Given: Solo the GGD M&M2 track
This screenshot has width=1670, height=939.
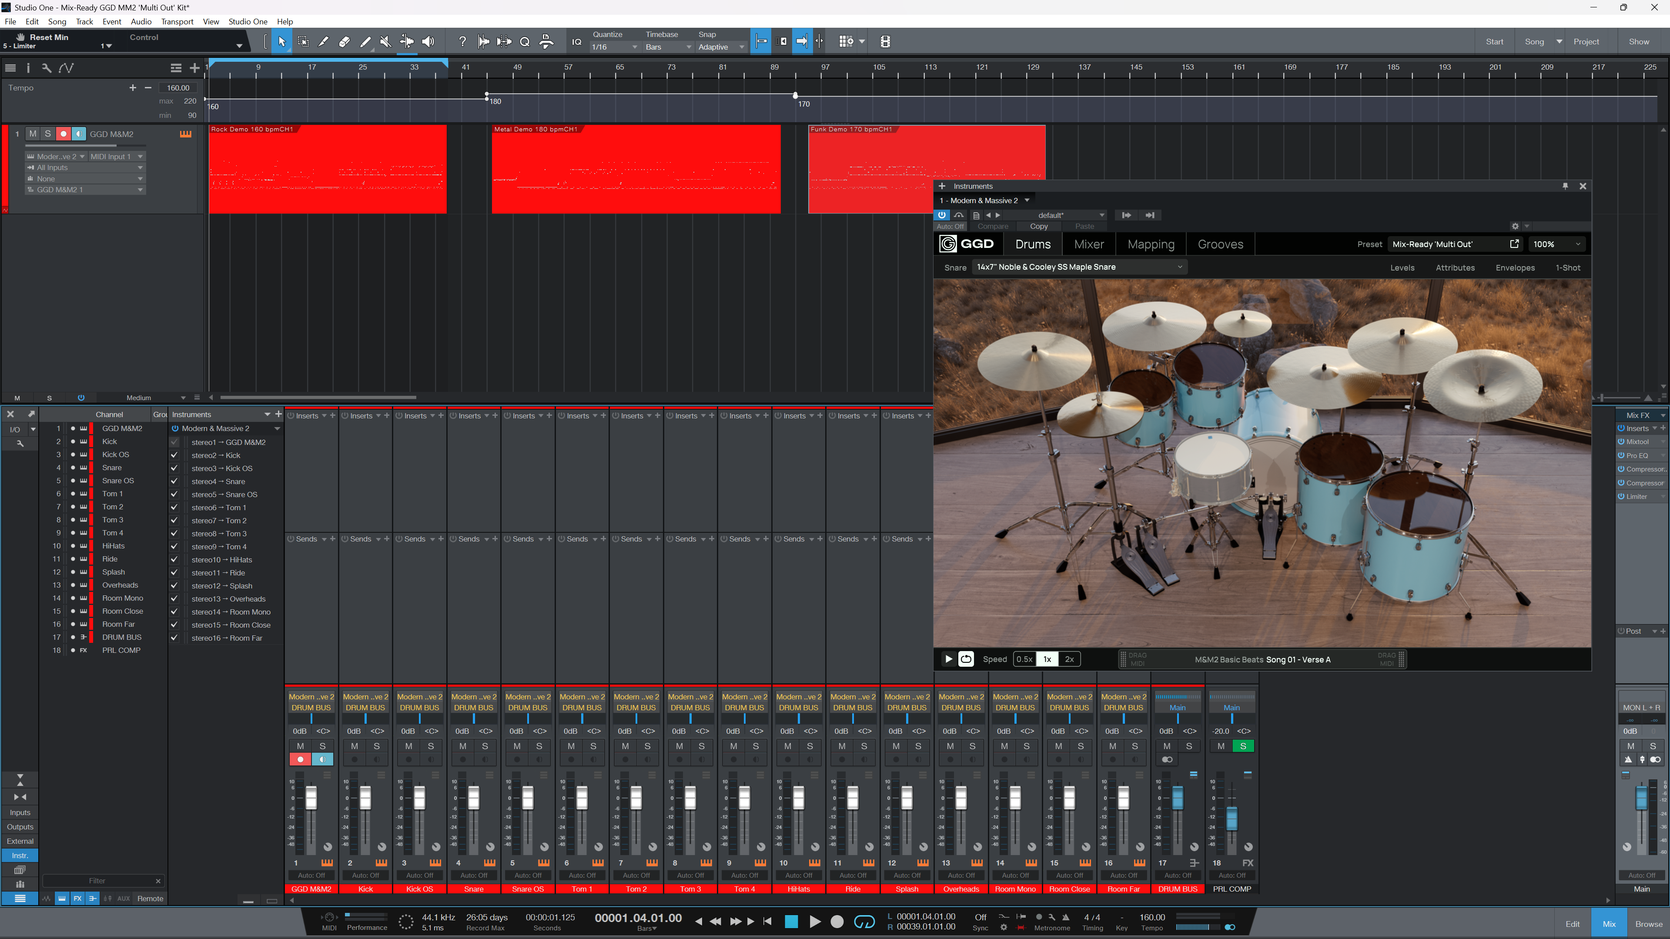Looking at the screenshot, I should (47, 134).
